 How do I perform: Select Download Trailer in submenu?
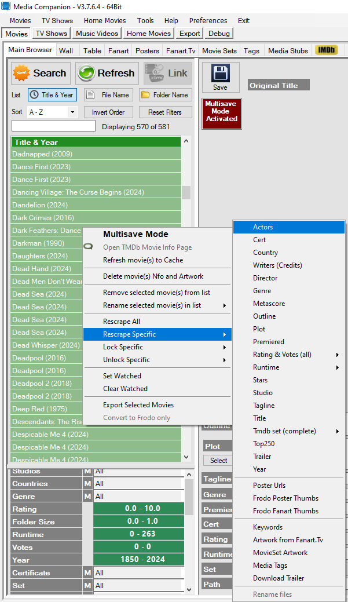[288, 578]
